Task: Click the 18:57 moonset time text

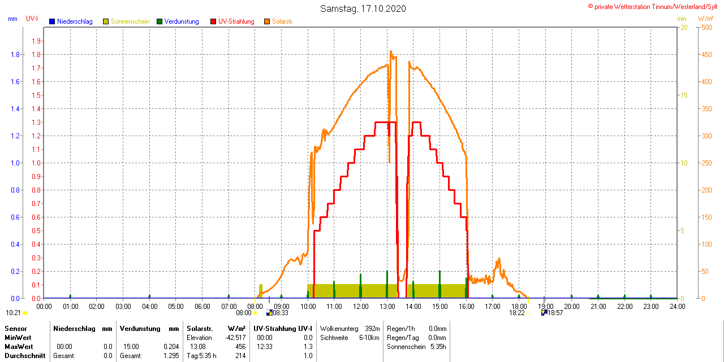Action: click(555, 312)
